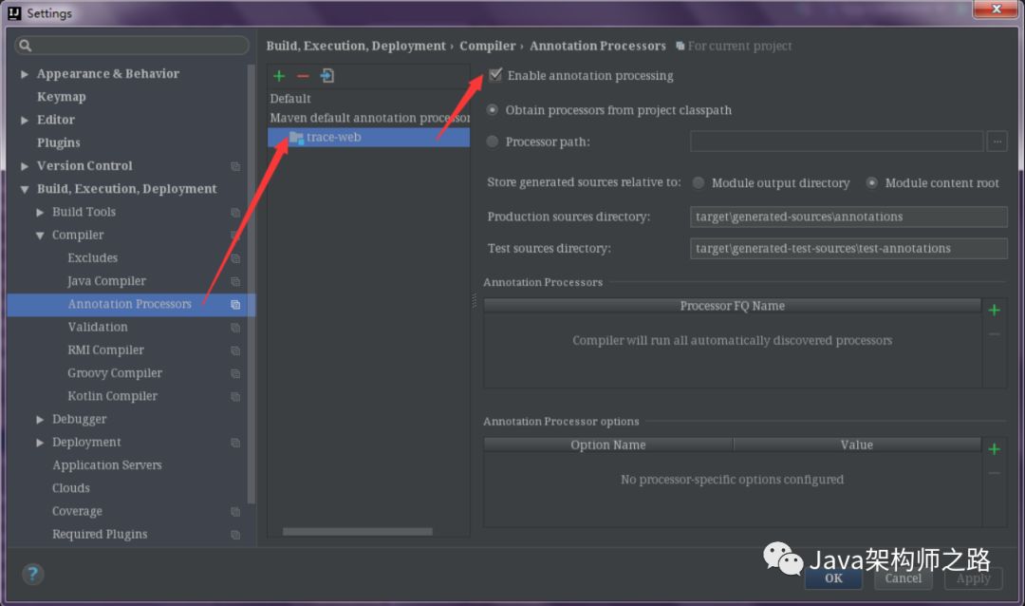
Task: Click project-level icon beside RMI Compiler
Action: click(235, 350)
